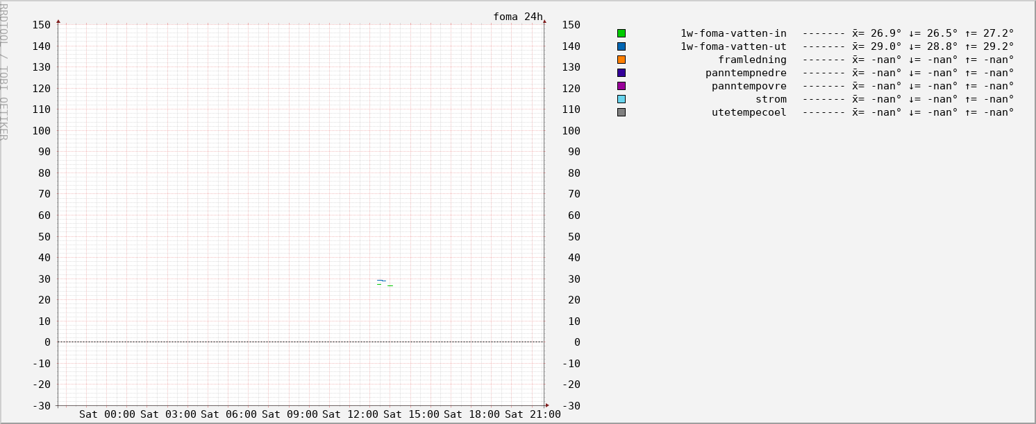Viewport: 1036px width, 424px height.
Task: Select the 'Sat 00:00' time axis label
Action: tap(108, 414)
